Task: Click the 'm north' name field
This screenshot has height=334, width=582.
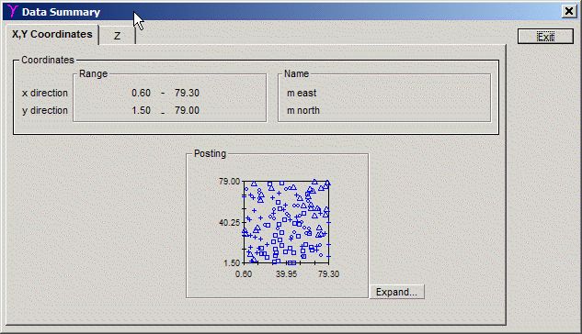Action: pos(303,110)
